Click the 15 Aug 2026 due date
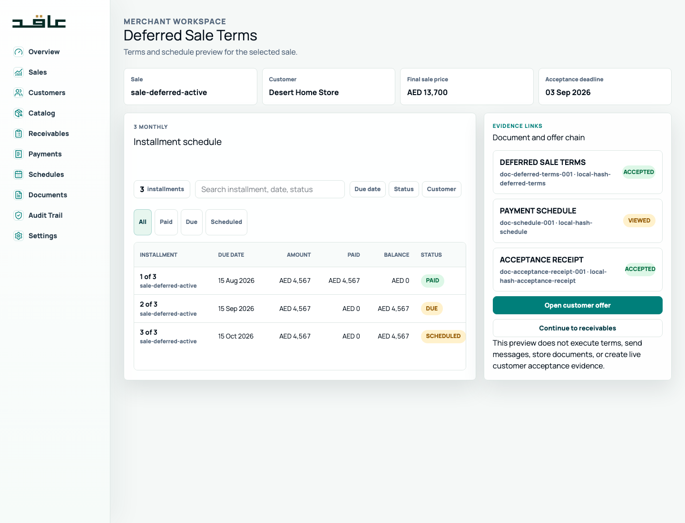685x523 pixels. (x=236, y=281)
